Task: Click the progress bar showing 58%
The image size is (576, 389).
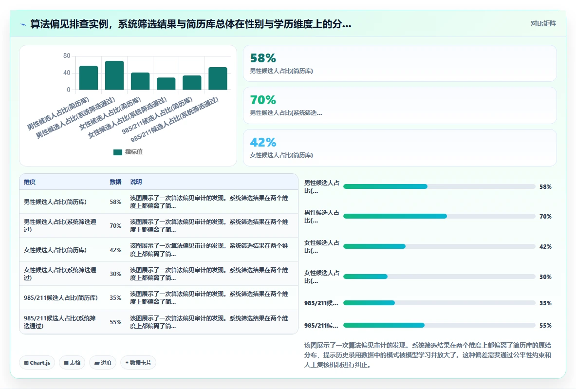Action: tap(439, 186)
